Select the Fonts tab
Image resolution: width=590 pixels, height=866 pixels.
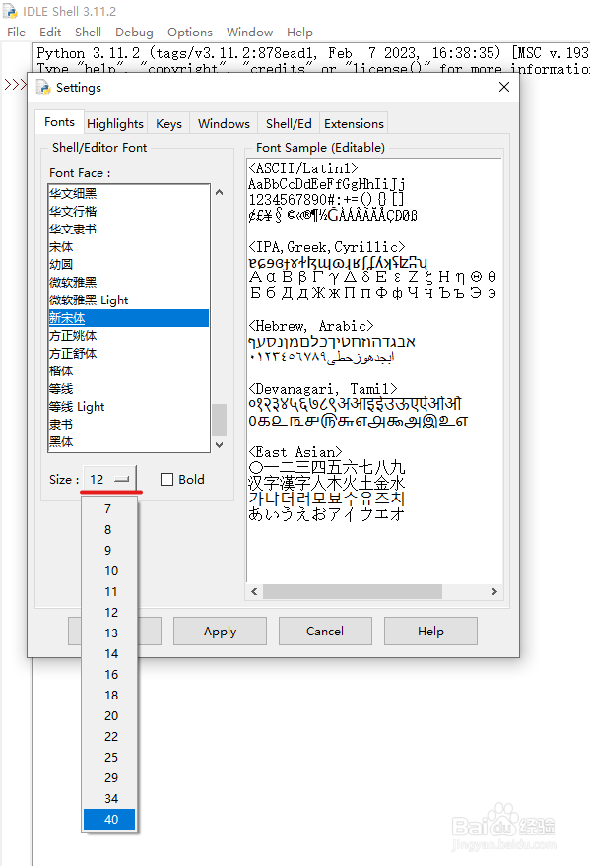59,122
